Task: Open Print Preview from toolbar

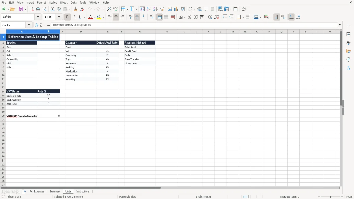Action: pyautogui.click(x=45, y=9)
